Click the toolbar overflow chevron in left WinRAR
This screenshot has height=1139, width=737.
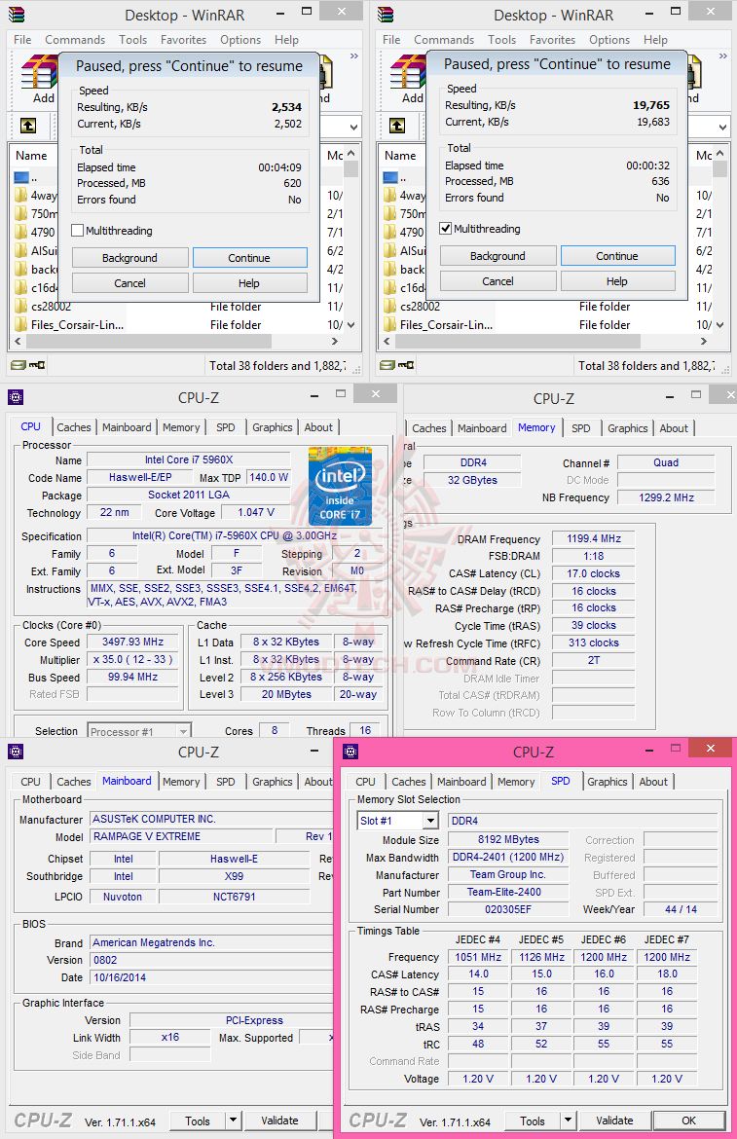click(354, 55)
